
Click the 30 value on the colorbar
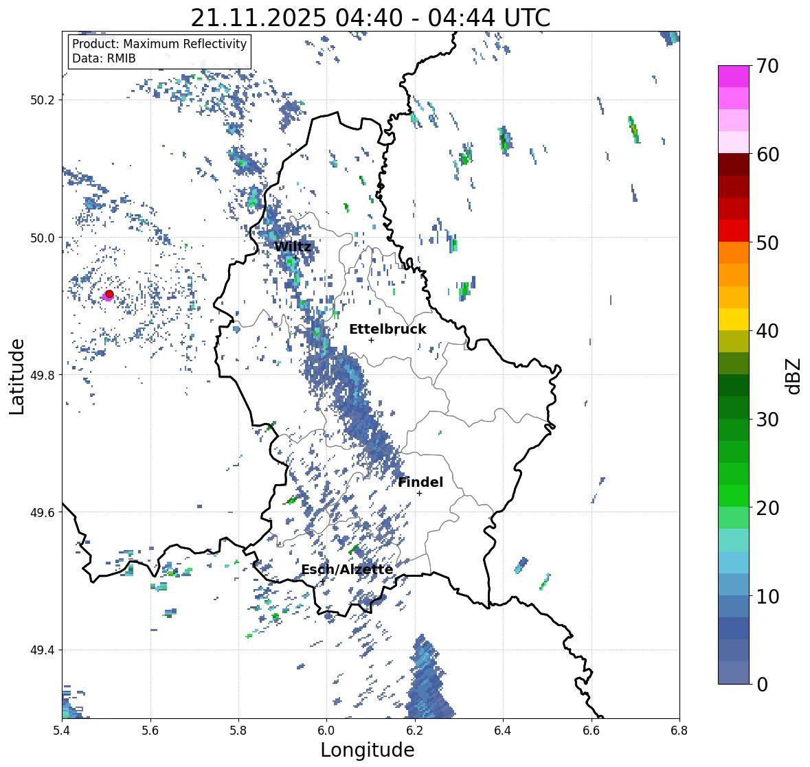[767, 420]
